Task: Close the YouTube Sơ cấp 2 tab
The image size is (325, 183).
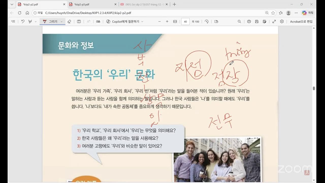Action: click(167, 4)
